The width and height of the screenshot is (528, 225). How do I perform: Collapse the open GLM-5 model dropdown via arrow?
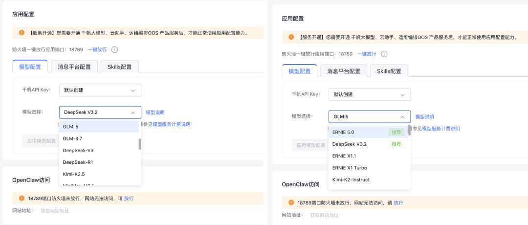(402, 117)
